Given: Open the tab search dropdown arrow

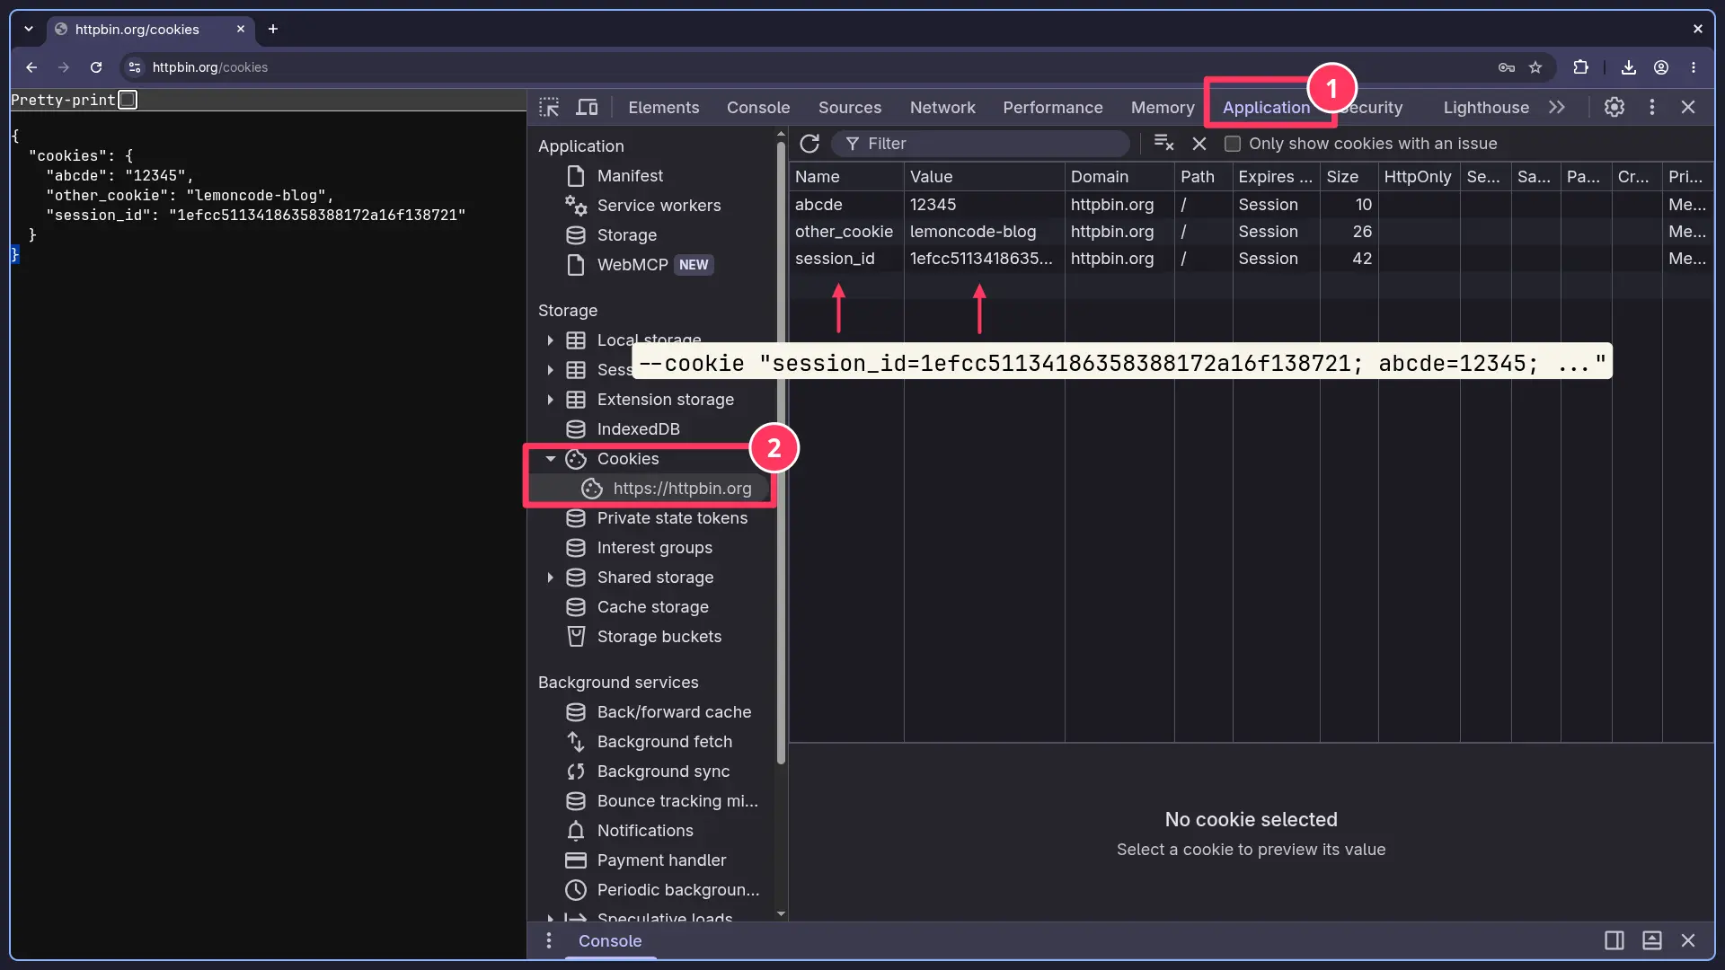Looking at the screenshot, I should tap(29, 29).
